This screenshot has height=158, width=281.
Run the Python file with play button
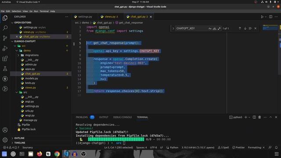click(262, 17)
